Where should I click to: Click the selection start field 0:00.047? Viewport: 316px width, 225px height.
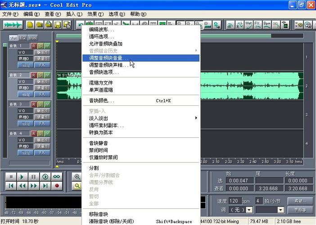(x=240, y=180)
